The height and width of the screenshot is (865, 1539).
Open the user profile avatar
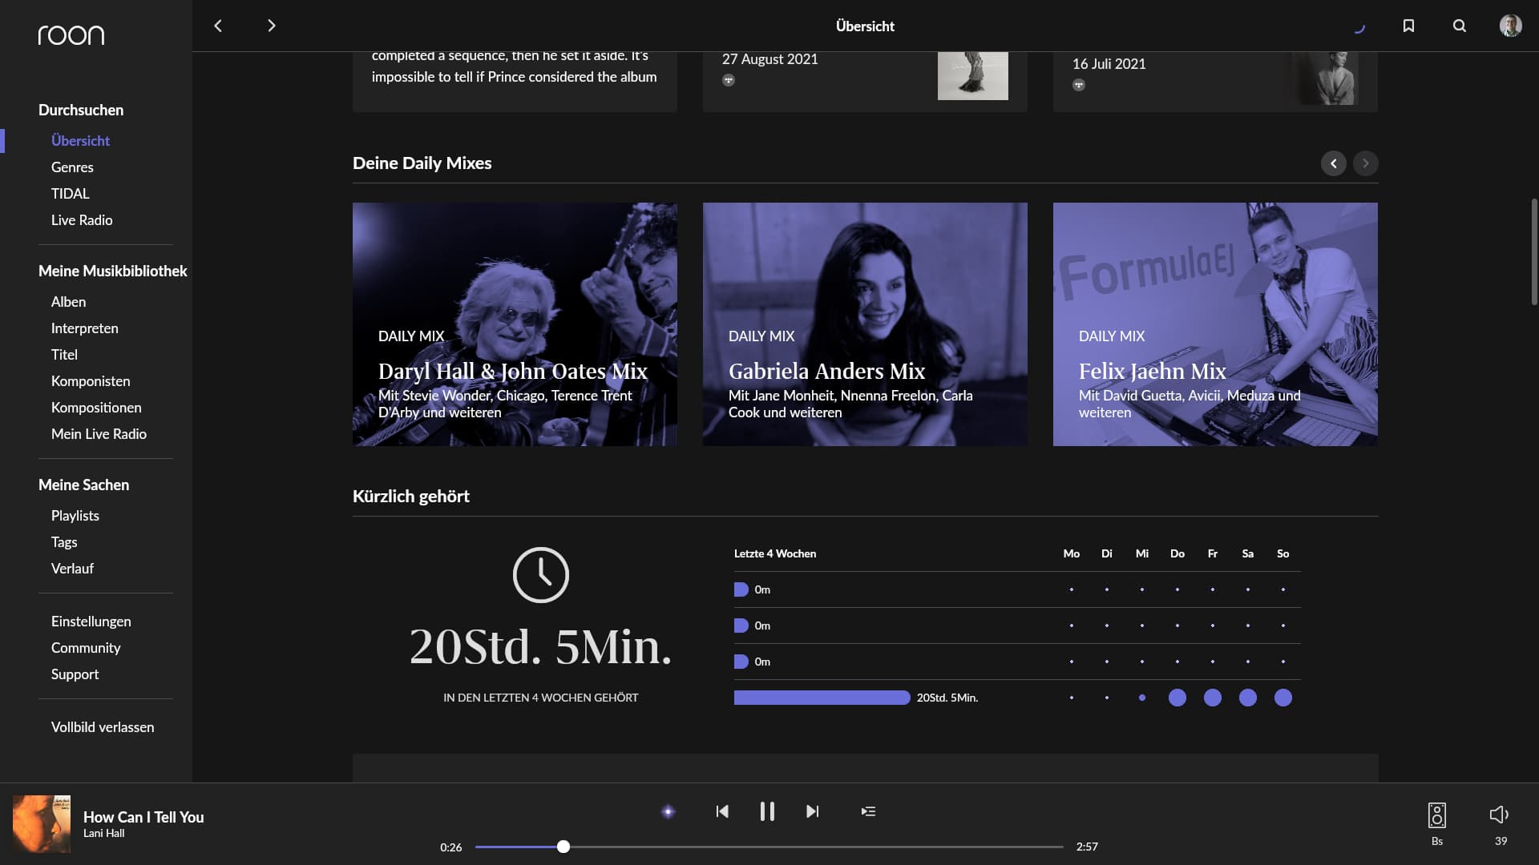(x=1511, y=26)
